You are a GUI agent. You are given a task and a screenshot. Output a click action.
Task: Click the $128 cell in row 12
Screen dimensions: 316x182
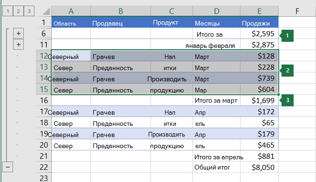(x=259, y=56)
